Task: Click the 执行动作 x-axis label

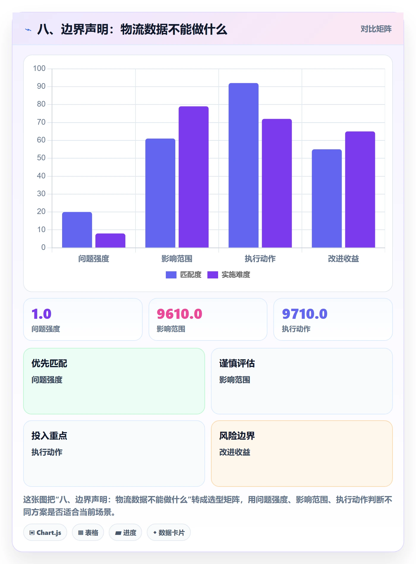Action: click(x=260, y=259)
